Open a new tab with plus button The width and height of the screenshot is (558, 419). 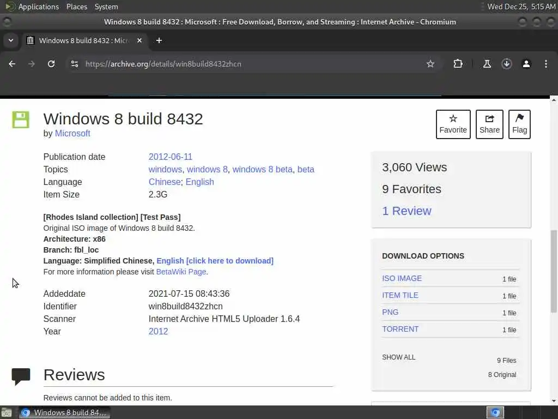(x=159, y=40)
